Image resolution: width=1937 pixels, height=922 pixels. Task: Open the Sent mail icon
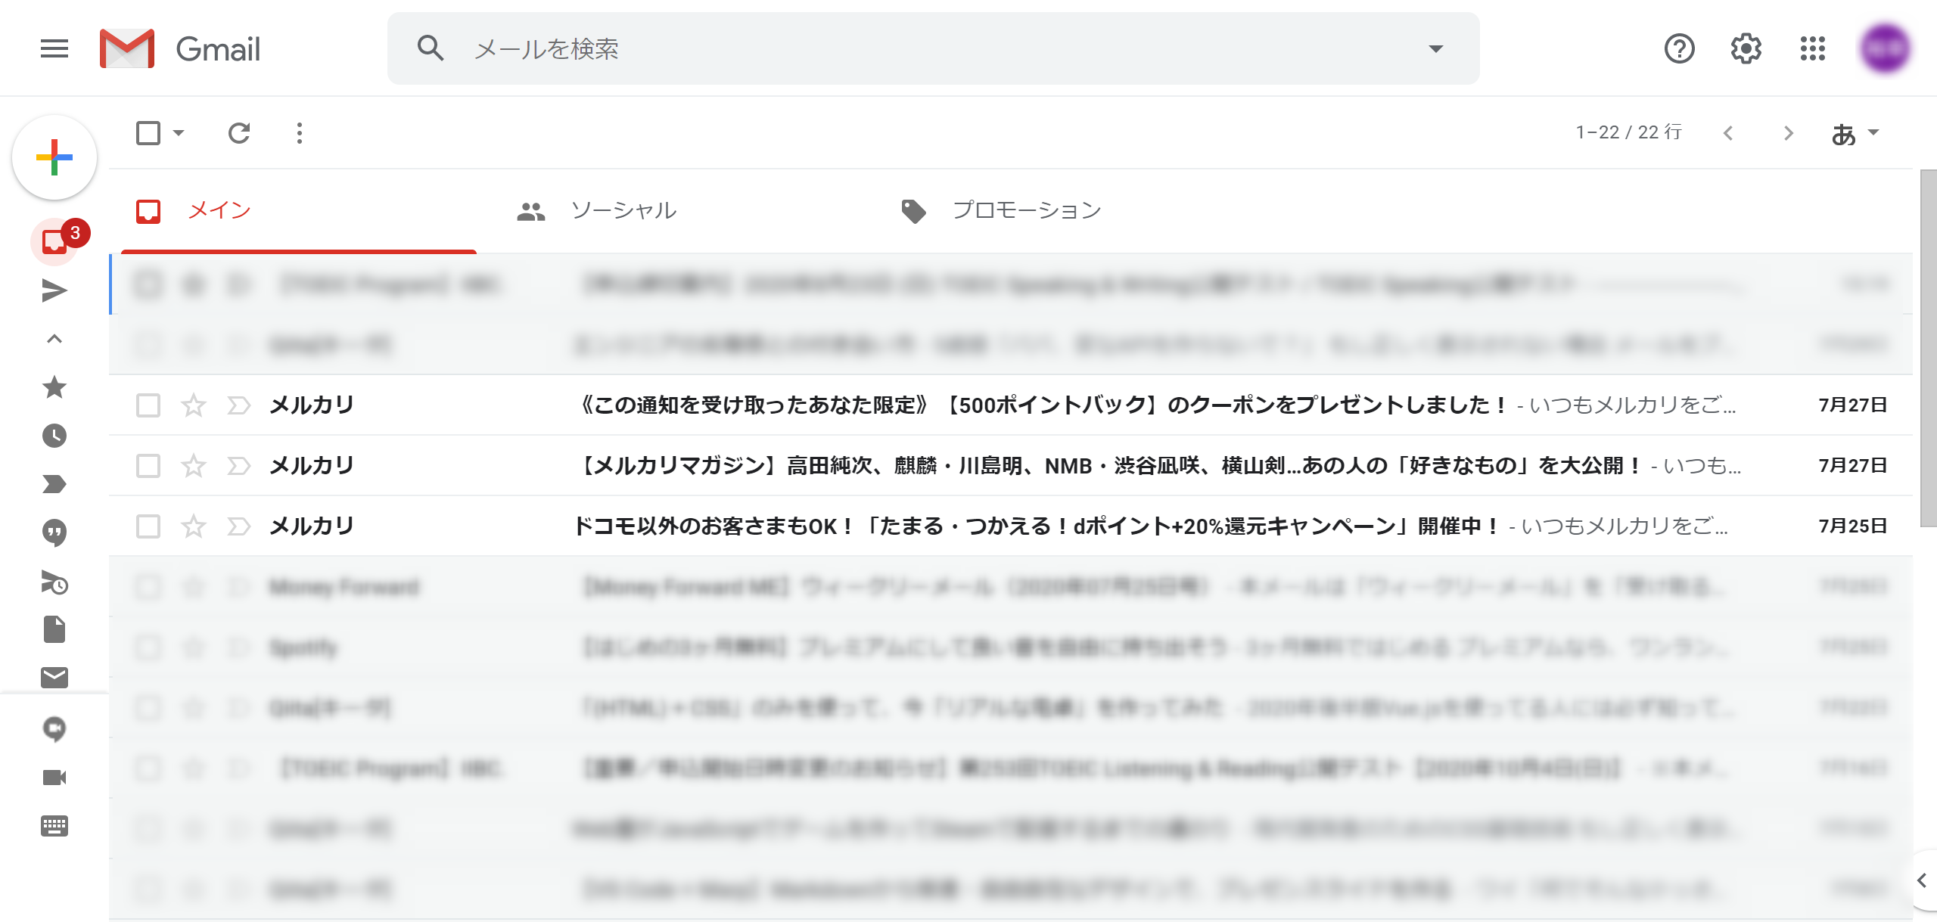(54, 290)
